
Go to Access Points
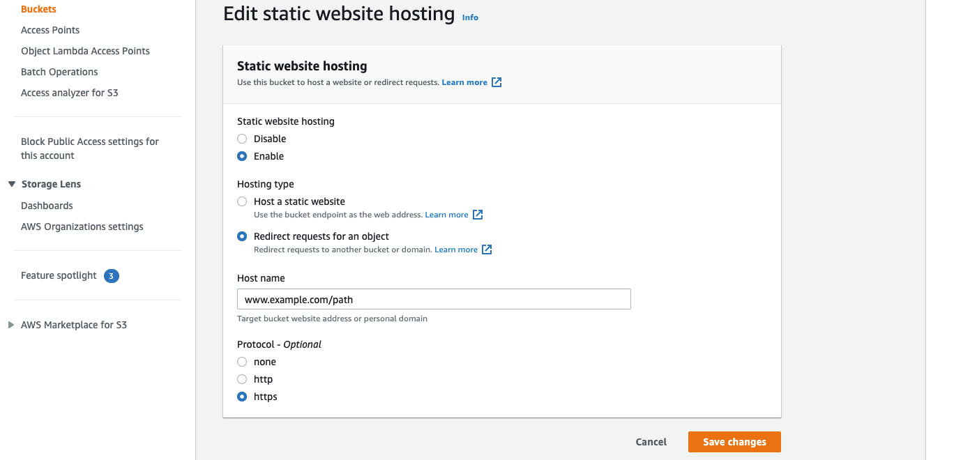50,30
